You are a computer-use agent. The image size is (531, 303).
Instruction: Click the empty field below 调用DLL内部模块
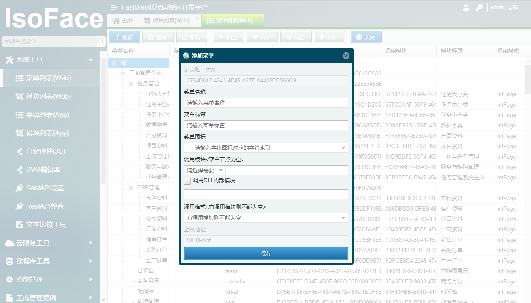tap(266, 194)
